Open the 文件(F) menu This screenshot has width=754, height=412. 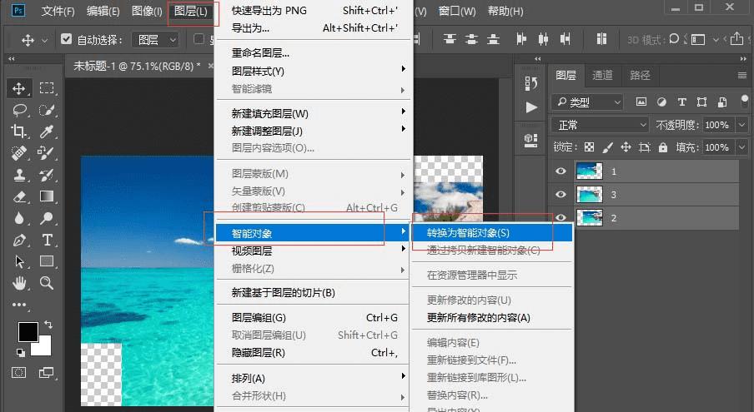tap(58, 11)
